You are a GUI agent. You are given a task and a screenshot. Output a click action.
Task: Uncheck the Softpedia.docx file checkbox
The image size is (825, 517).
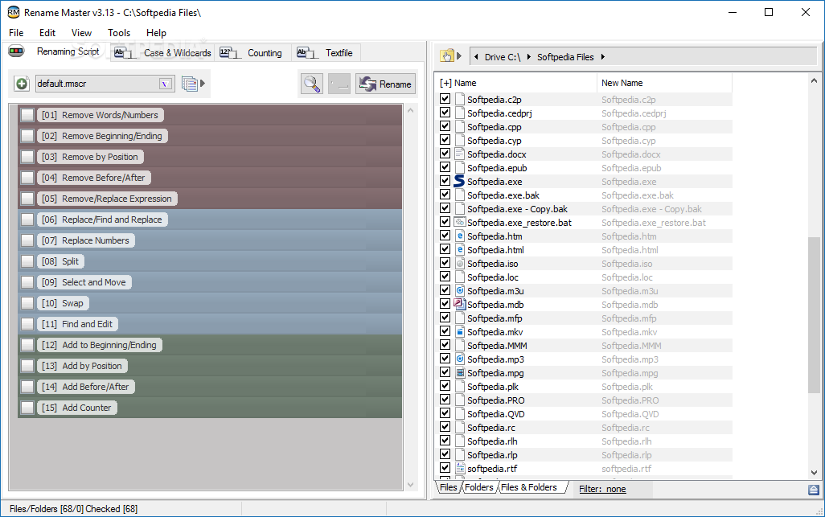(445, 154)
